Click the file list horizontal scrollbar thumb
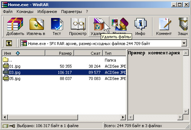The height and width of the screenshot is (130, 191). pyautogui.click(x=43, y=117)
